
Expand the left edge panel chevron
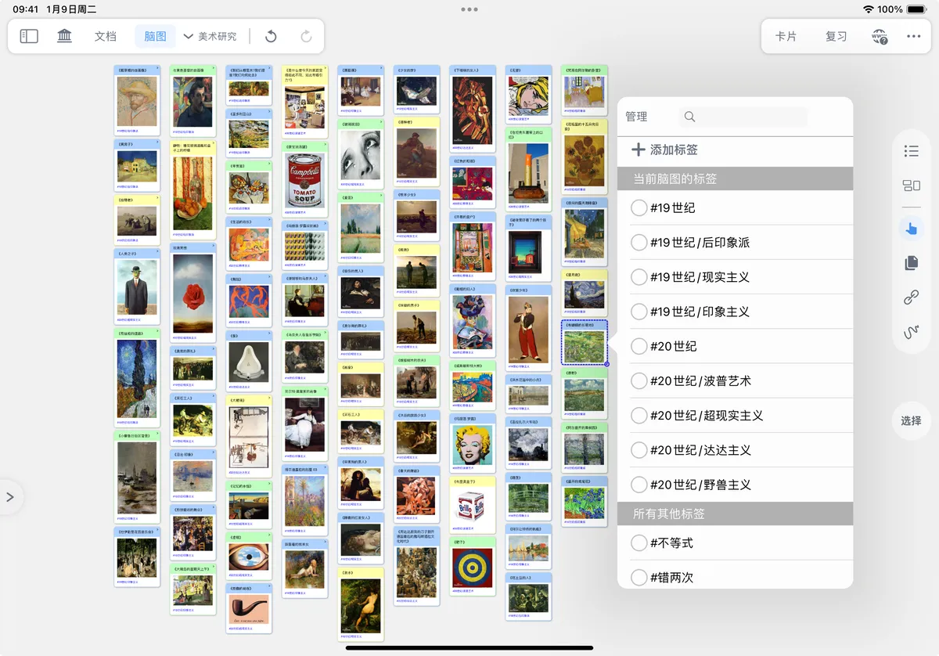tap(10, 497)
